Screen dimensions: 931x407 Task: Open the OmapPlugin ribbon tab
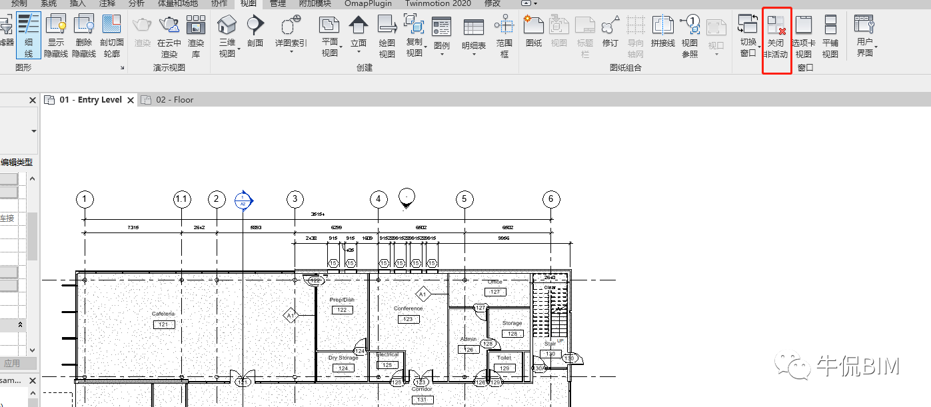tap(369, 3)
